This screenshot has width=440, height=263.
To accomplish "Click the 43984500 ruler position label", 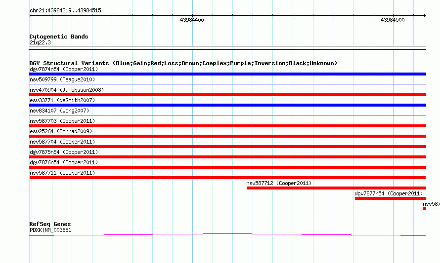I will (x=393, y=20).
